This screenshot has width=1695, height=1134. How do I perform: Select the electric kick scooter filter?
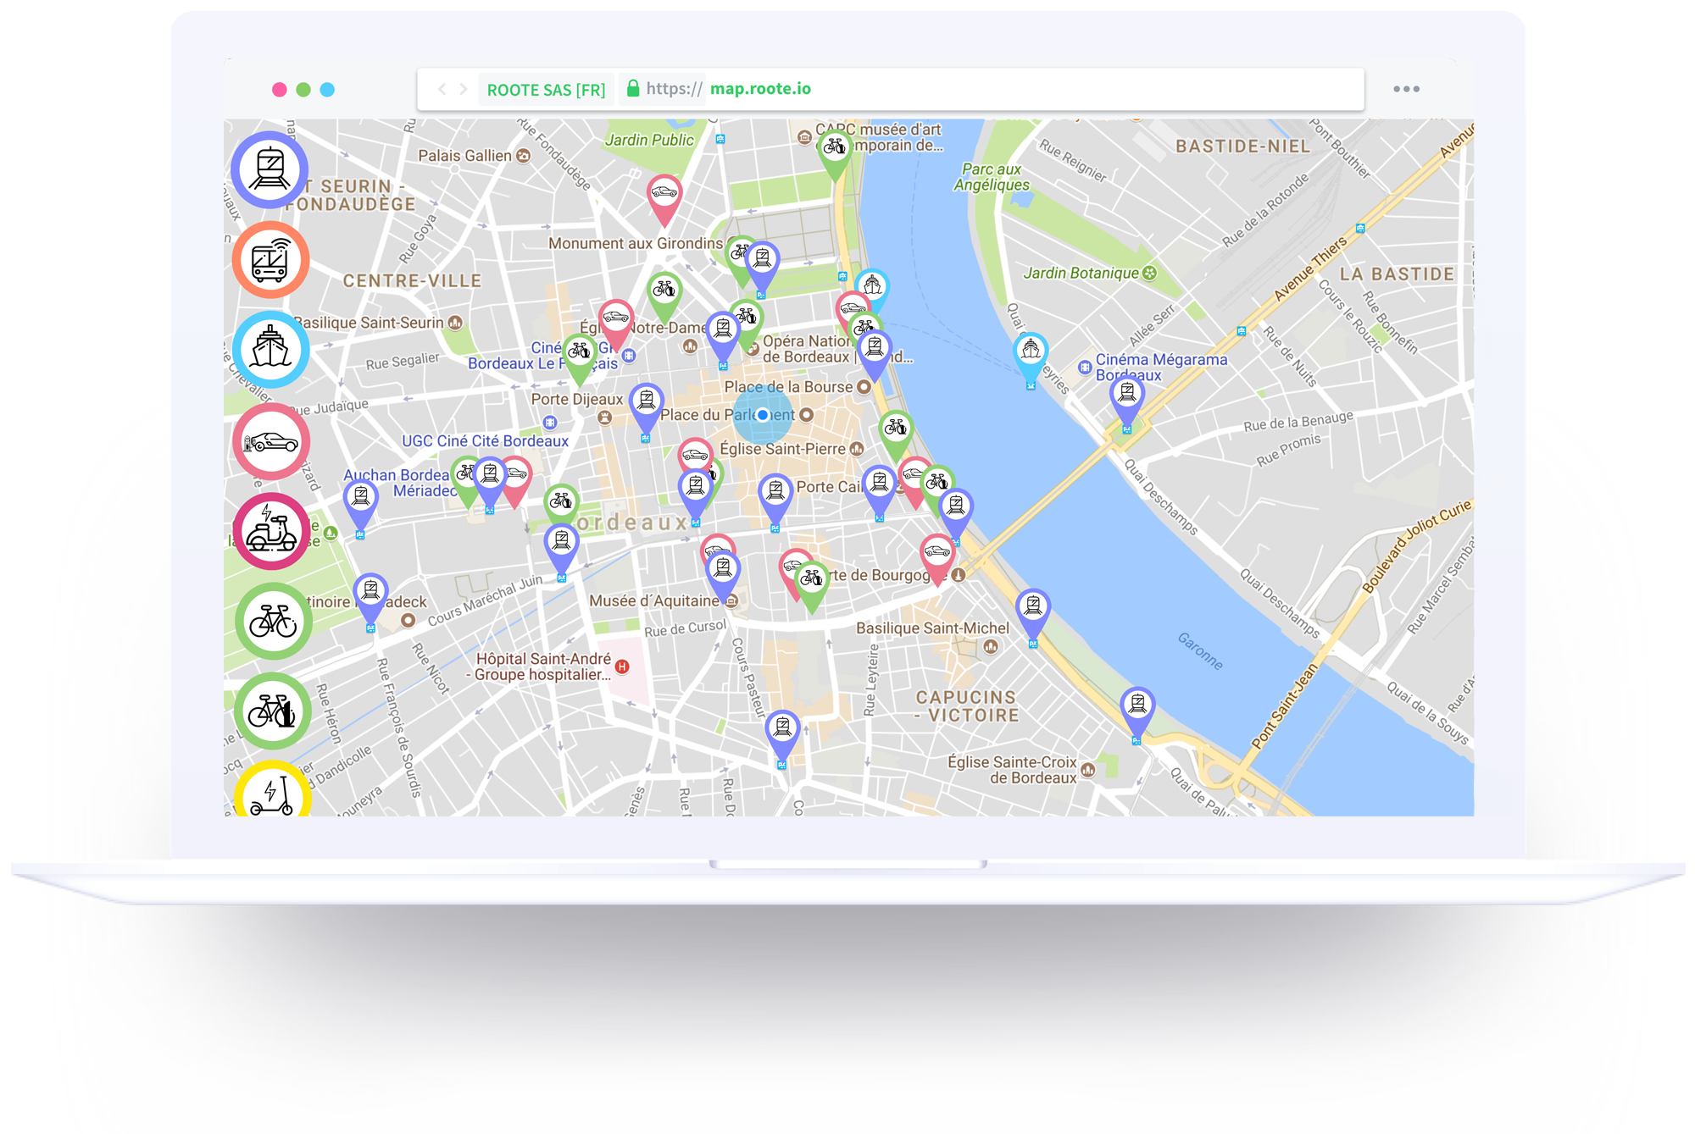273,790
